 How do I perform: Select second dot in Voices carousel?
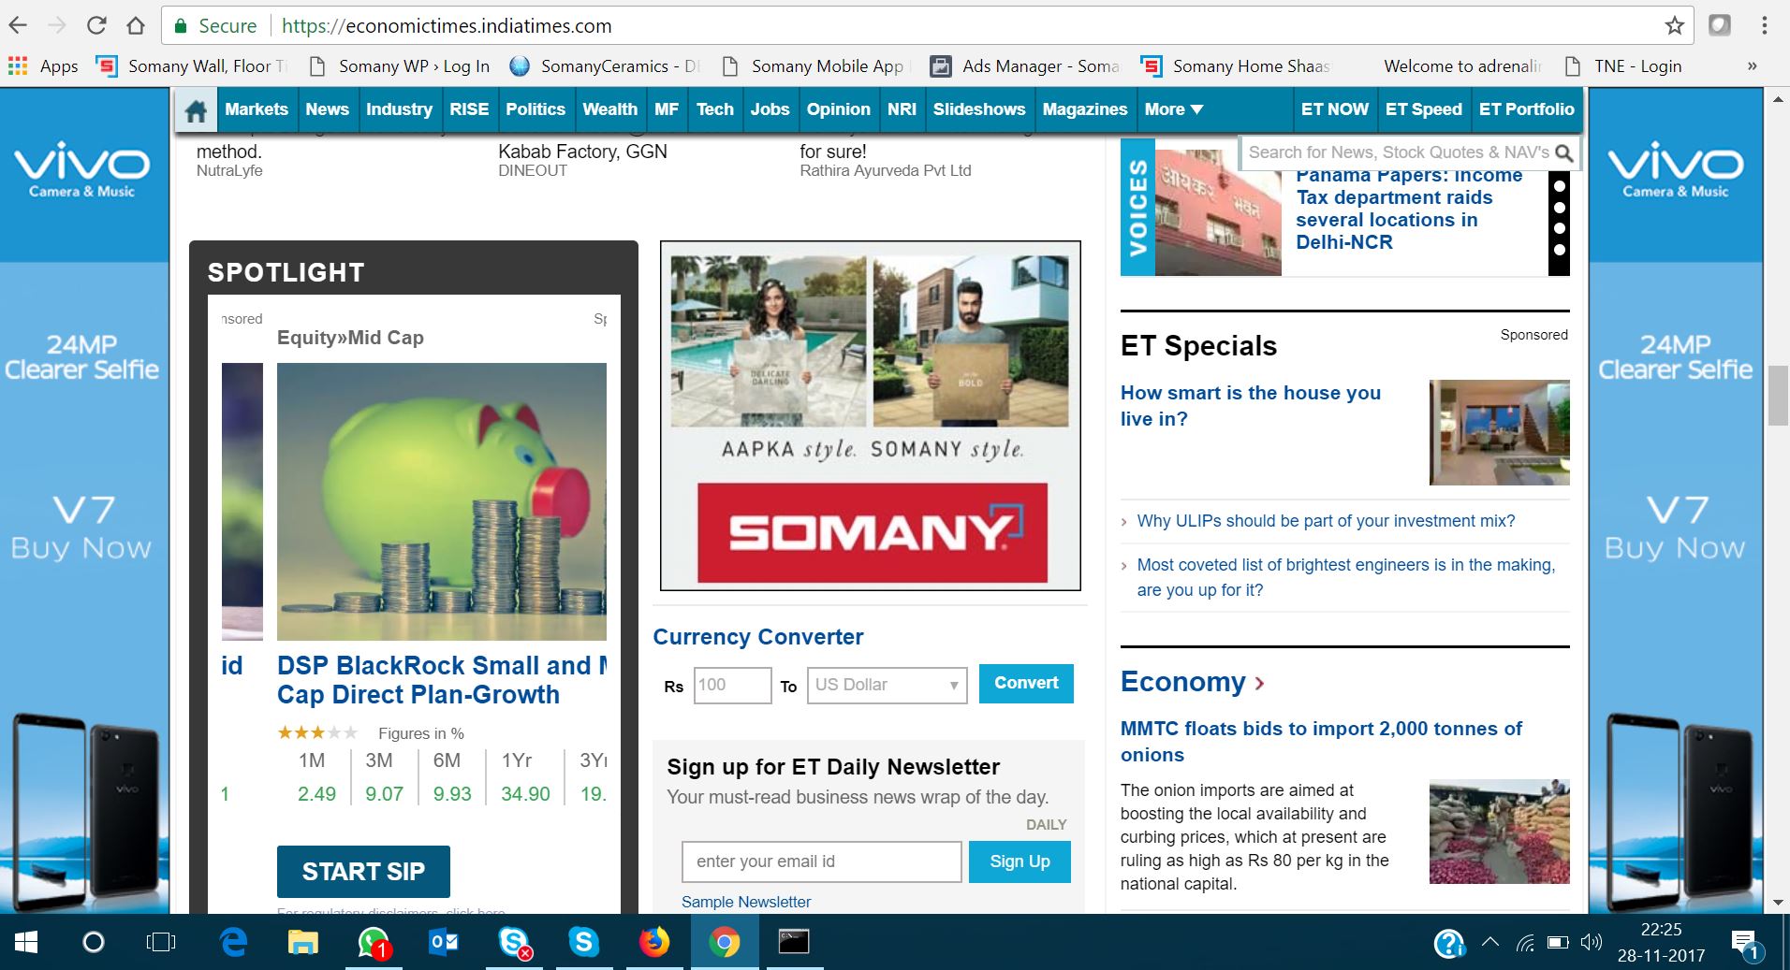pos(1559,208)
